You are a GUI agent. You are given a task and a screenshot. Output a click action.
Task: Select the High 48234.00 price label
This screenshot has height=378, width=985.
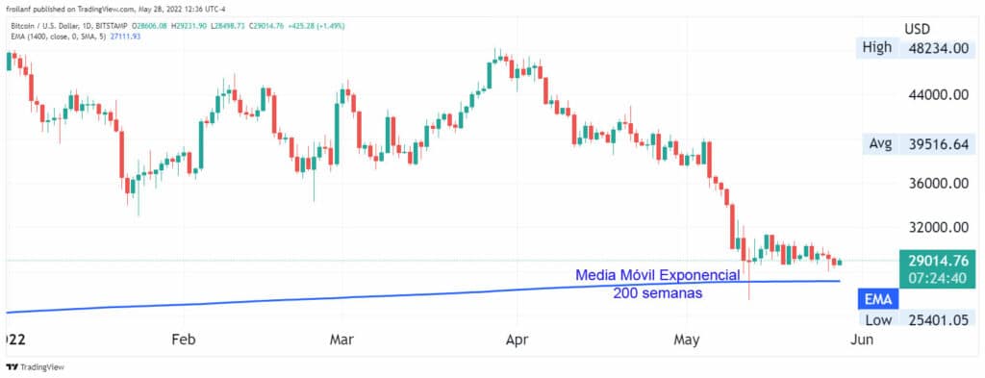(915, 48)
